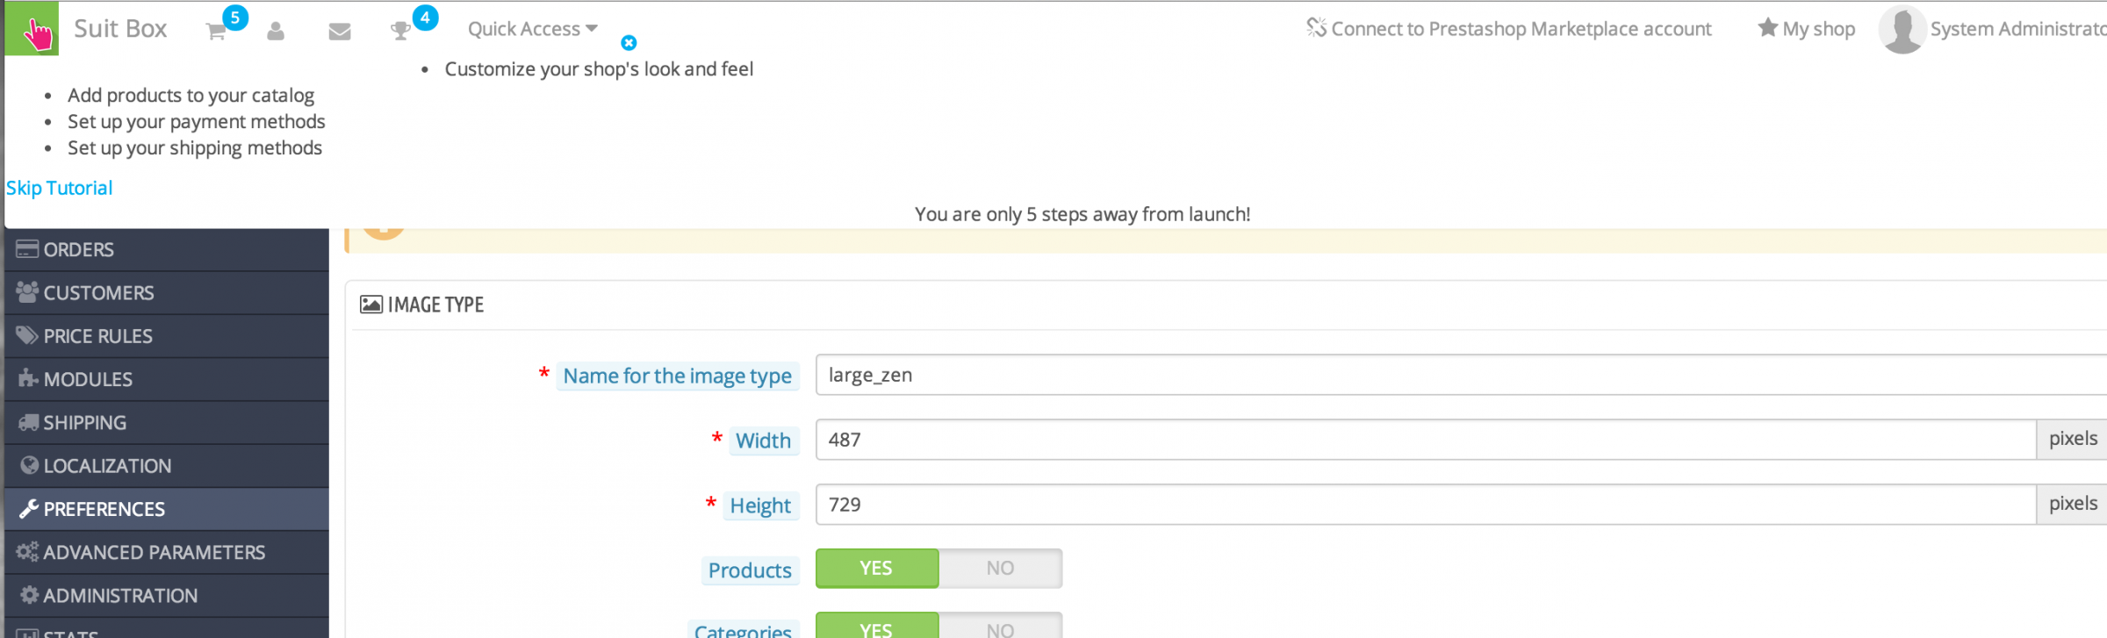This screenshot has height=638, width=2107.
Task: Open the Modules sidebar menu
Action: 88,379
